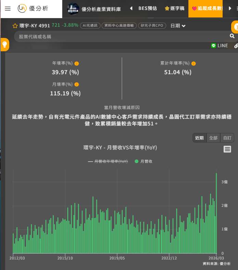Viewport: 238px width, 270px height.
Task: Share the page via LINE
Action: pos(220,45)
